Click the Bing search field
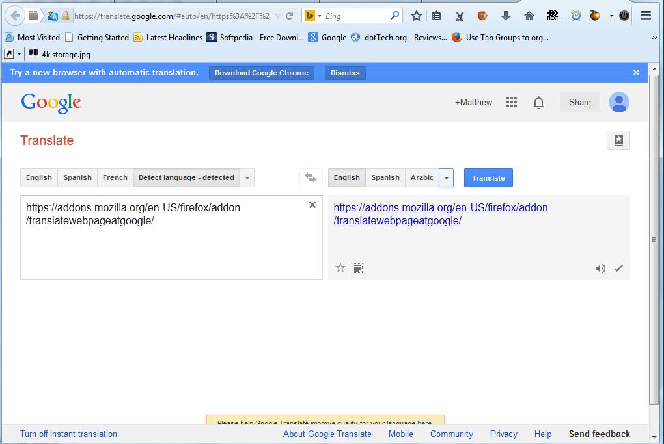The height and width of the screenshot is (444, 664). coord(355,16)
